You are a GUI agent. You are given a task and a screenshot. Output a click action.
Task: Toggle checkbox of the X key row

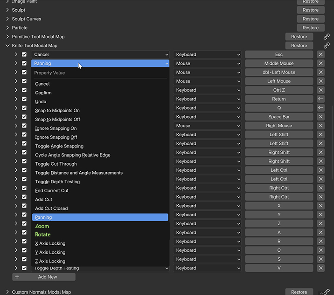pos(24,206)
